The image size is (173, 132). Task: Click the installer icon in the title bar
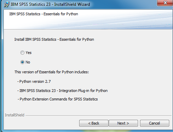(x=6, y=4)
